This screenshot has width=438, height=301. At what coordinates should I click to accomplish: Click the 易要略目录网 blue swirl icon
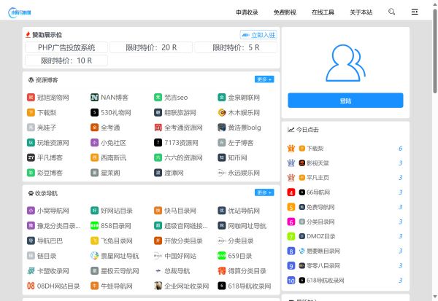tap(302, 251)
